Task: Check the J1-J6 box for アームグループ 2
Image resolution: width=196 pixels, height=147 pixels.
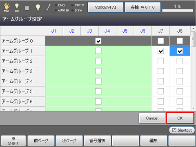Action: 98,61
